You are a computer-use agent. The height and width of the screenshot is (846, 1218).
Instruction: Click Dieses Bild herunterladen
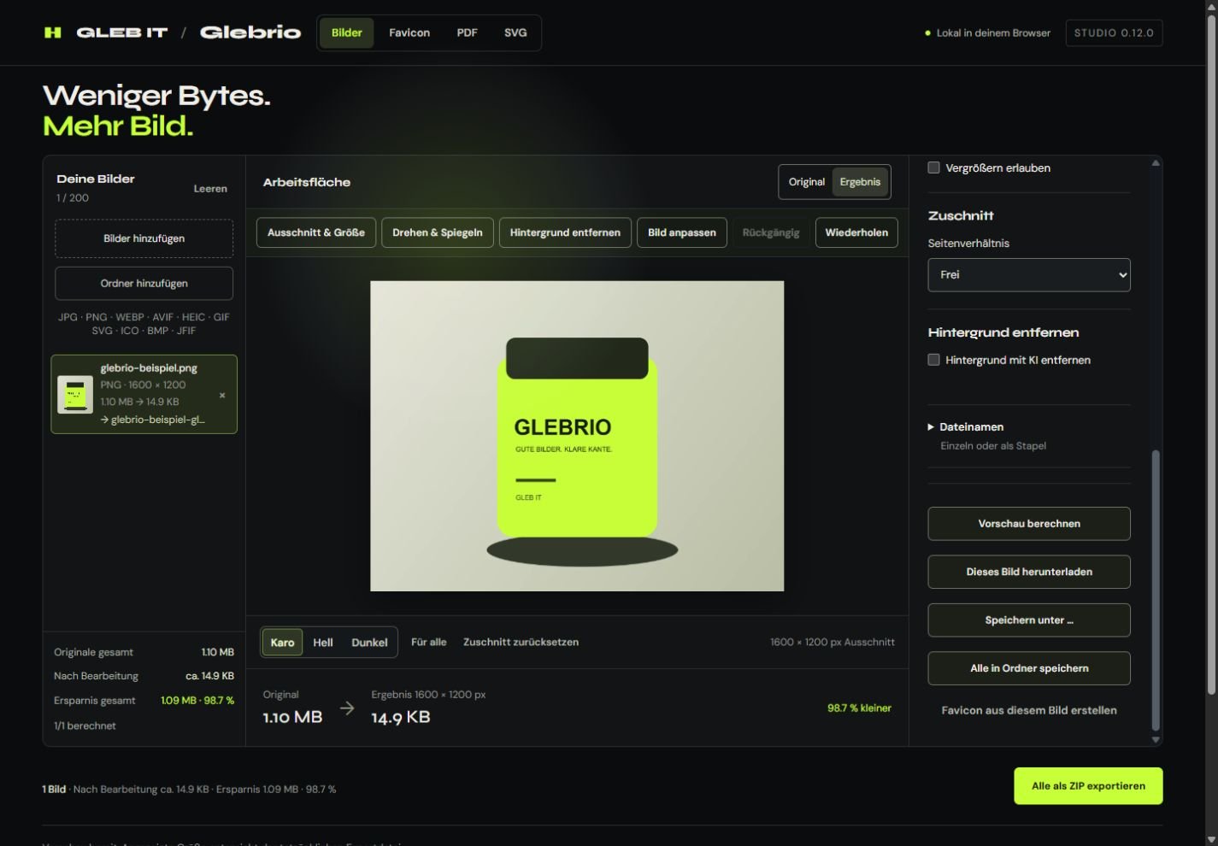(1029, 572)
